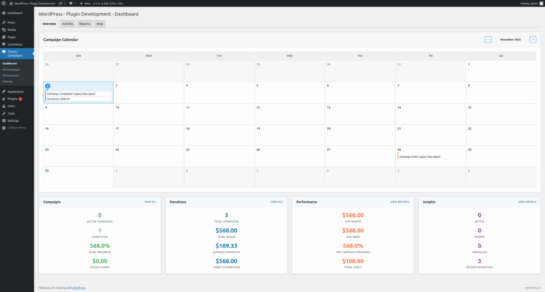
Task: Click the Appearance brush icon
Action: click(x=4, y=91)
